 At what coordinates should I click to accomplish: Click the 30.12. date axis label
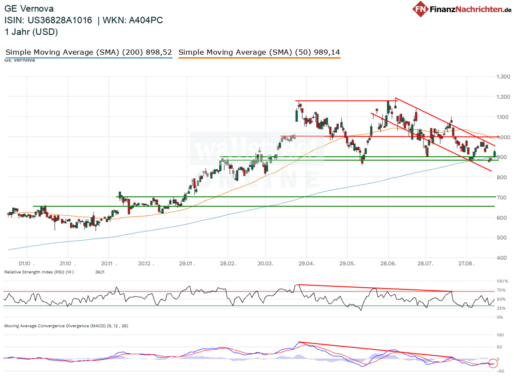click(x=145, y=265)
